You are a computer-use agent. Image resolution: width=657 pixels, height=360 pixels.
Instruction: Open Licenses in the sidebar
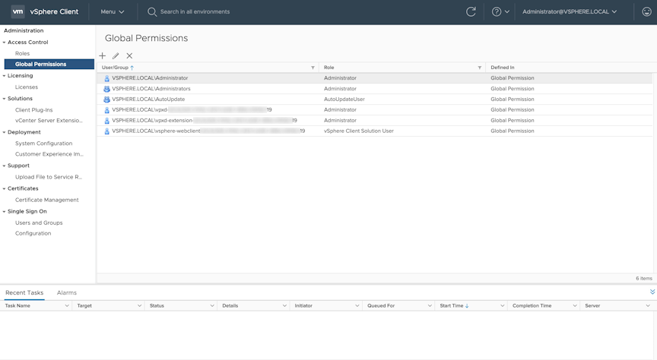27,87
